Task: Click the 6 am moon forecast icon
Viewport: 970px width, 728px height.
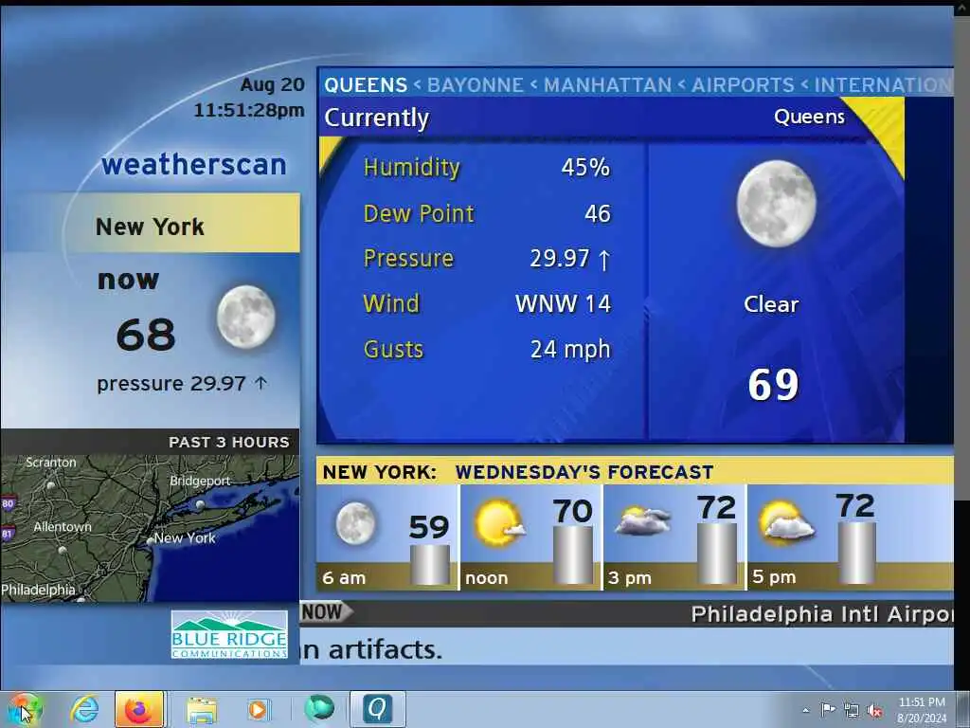Action: click(x=356, y=523)
